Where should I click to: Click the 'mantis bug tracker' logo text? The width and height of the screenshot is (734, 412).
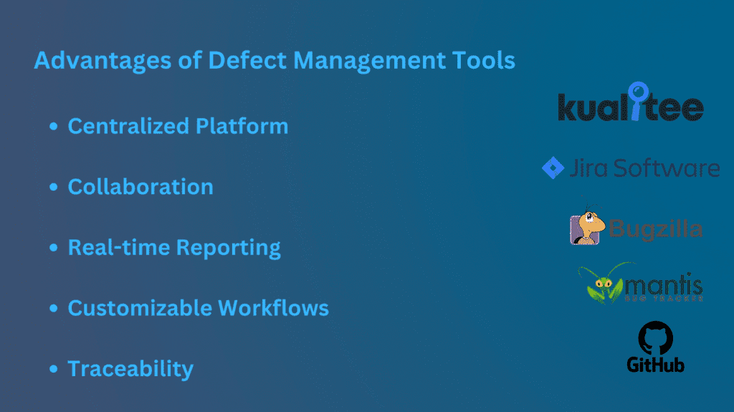tap(664, 287)
